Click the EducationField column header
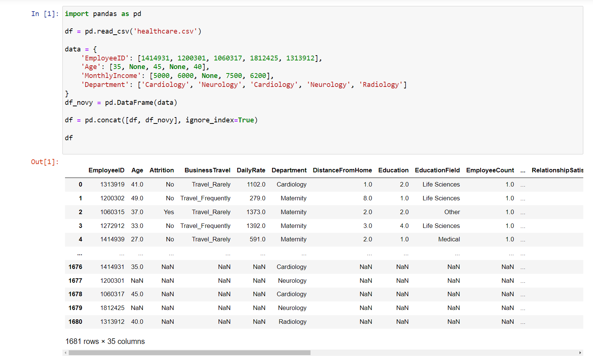The width and height of the screenshot is (593, 357). point(437,170)
